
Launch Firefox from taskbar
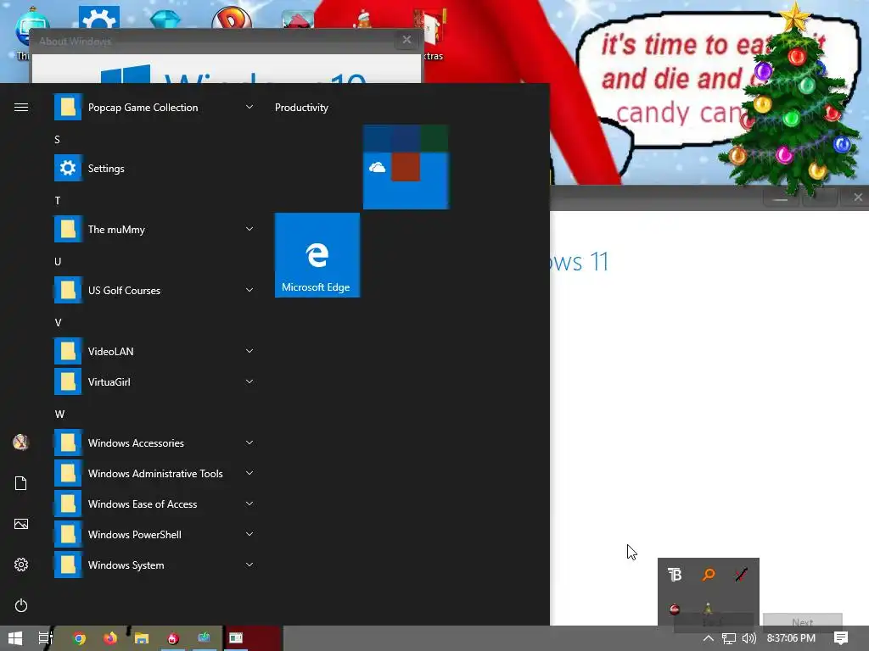[110, 638]
